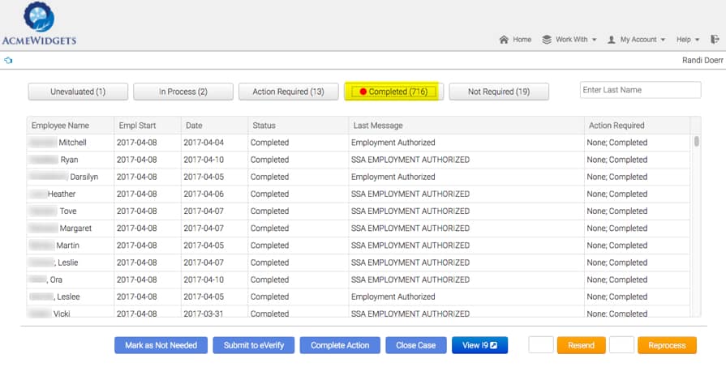The width and height of the screenshot is (726, 367).
Task: Switch to the Unevaluated (1) tab
Action: [x=78, y=92]
